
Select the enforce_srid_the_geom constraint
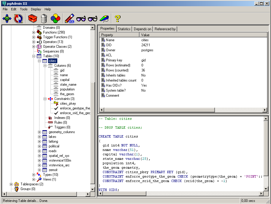[75, 113]
